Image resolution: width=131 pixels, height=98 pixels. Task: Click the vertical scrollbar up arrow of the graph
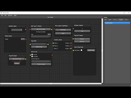pyautogui.click(x=102, y=19)
